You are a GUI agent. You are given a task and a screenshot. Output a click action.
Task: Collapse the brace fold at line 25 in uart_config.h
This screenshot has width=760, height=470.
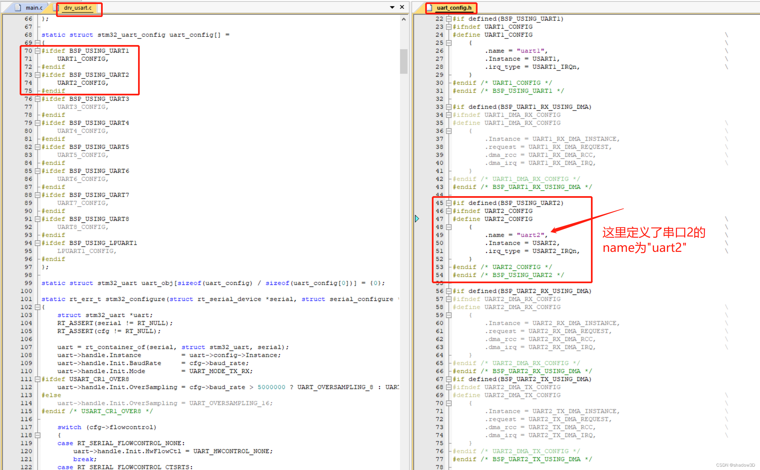pyautogui.click(x=449, y=43)
